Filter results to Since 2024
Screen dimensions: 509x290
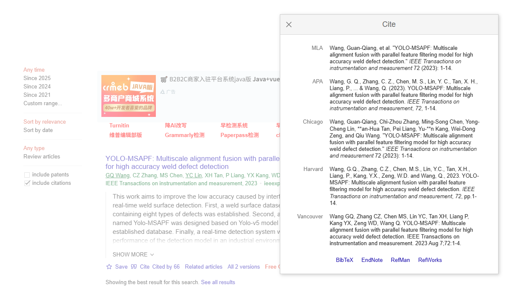click(x=36, y=86)
